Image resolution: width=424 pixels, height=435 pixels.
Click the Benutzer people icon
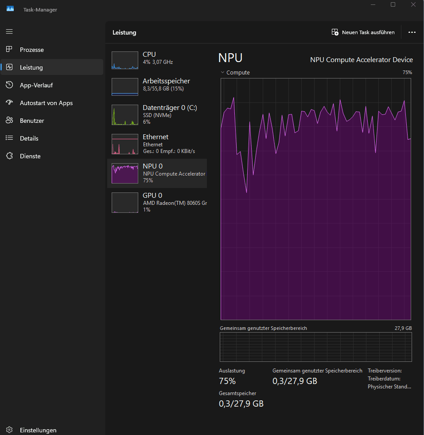click(9, 121)
